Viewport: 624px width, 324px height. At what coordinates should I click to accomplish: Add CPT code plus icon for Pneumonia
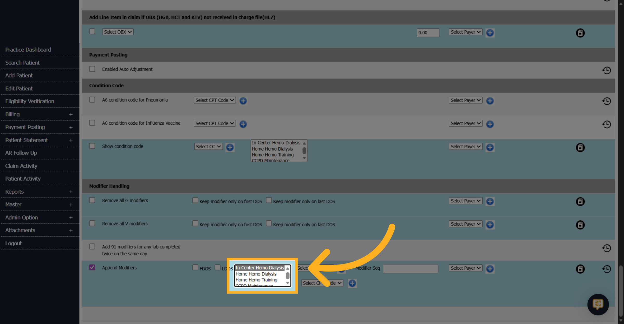(x=243, y=101)
